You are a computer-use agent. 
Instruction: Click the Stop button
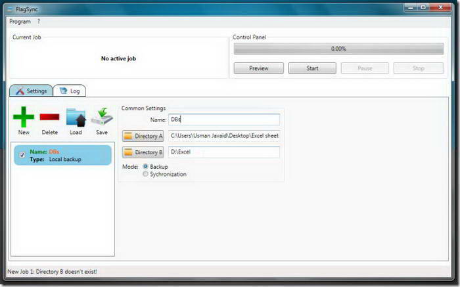point(419,68)
